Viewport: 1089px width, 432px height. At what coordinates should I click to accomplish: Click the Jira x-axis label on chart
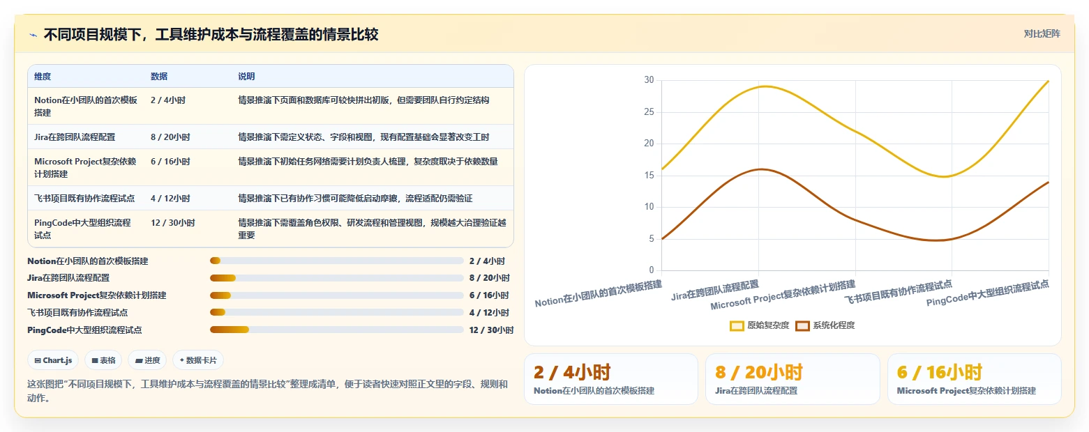point(714,290)
